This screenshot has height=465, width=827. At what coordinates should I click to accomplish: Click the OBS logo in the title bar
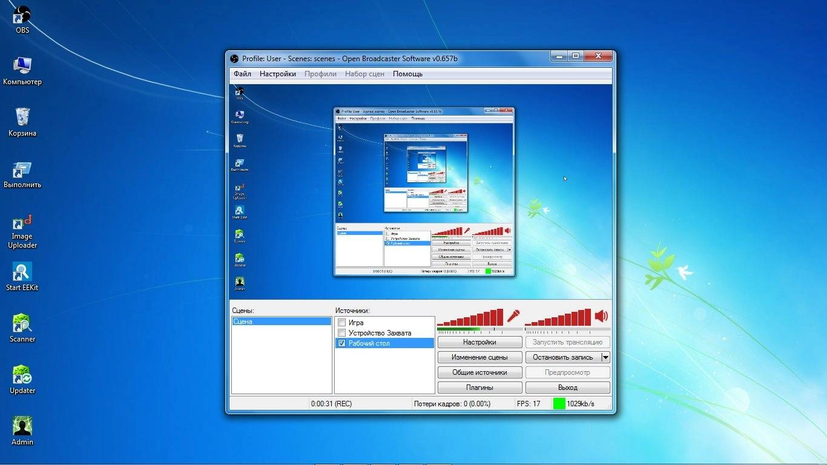point(234,59)
